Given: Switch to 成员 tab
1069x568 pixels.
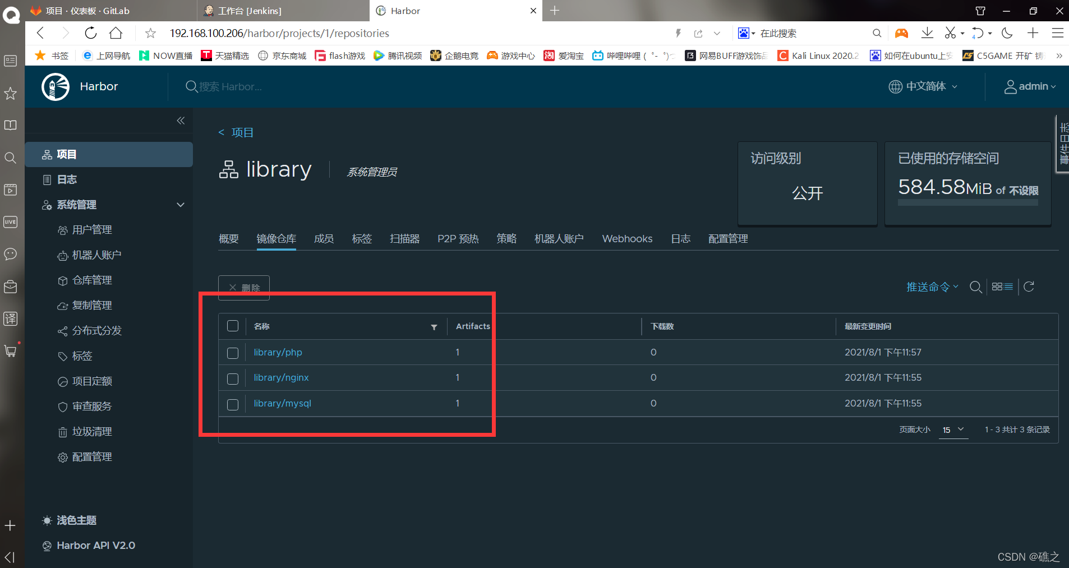Looking at the screenshot, I should 324,239.
